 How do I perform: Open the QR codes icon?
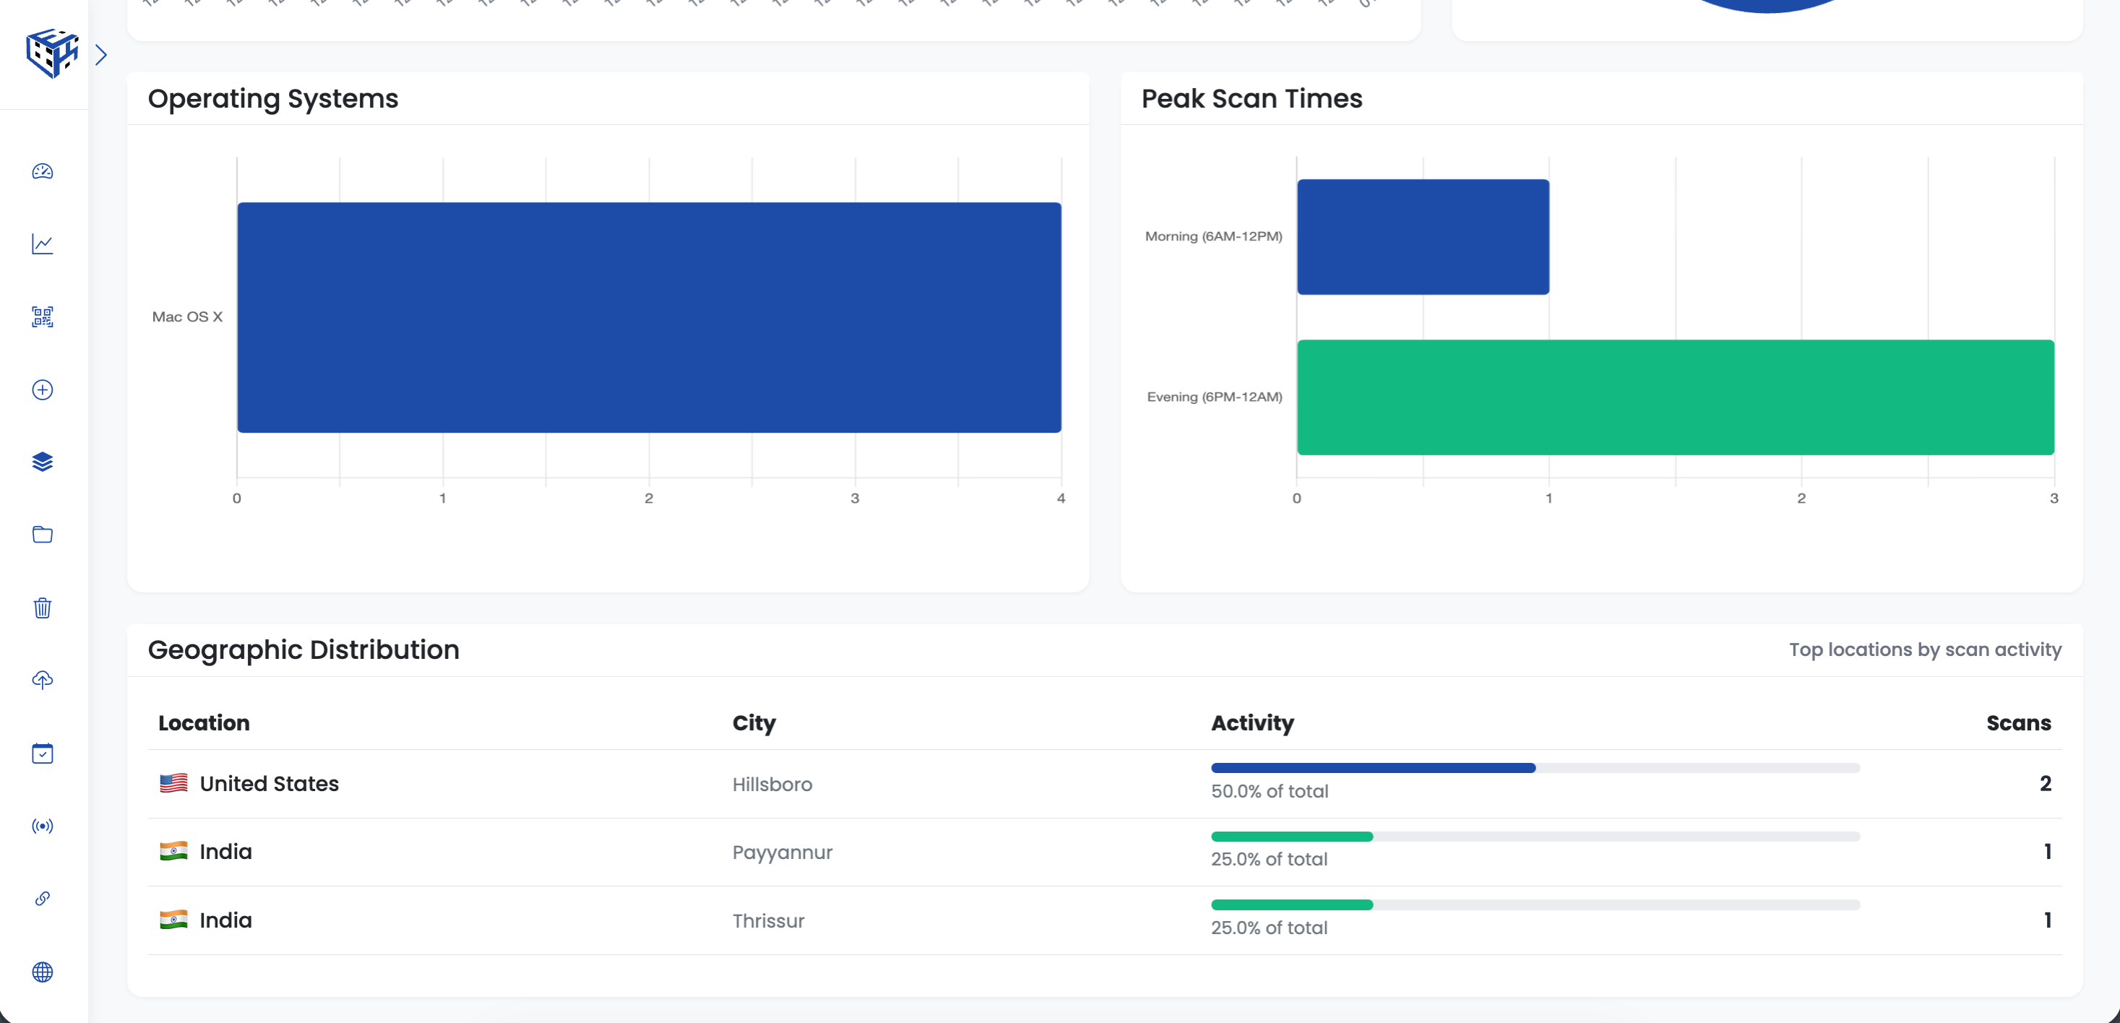pos(43,317)
